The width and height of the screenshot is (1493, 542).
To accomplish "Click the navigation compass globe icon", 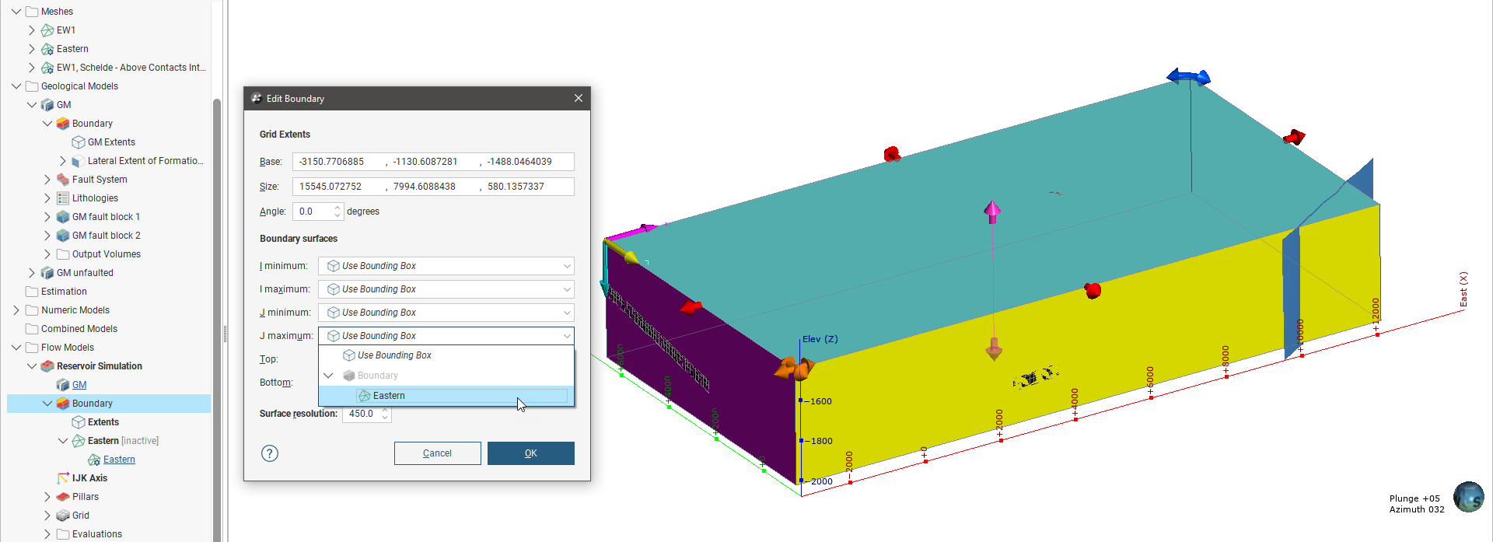I will point(1467,498).
